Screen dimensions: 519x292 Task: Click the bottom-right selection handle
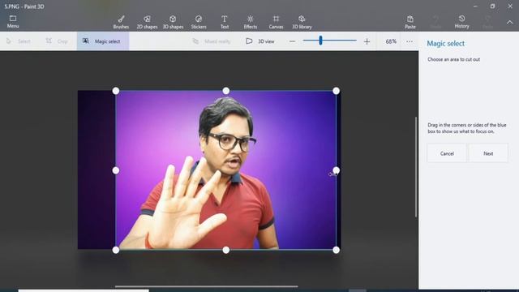coord(336,251)
